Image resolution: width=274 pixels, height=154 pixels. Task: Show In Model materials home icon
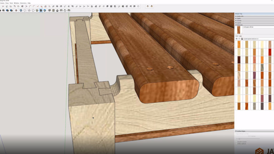coord(242,39)
